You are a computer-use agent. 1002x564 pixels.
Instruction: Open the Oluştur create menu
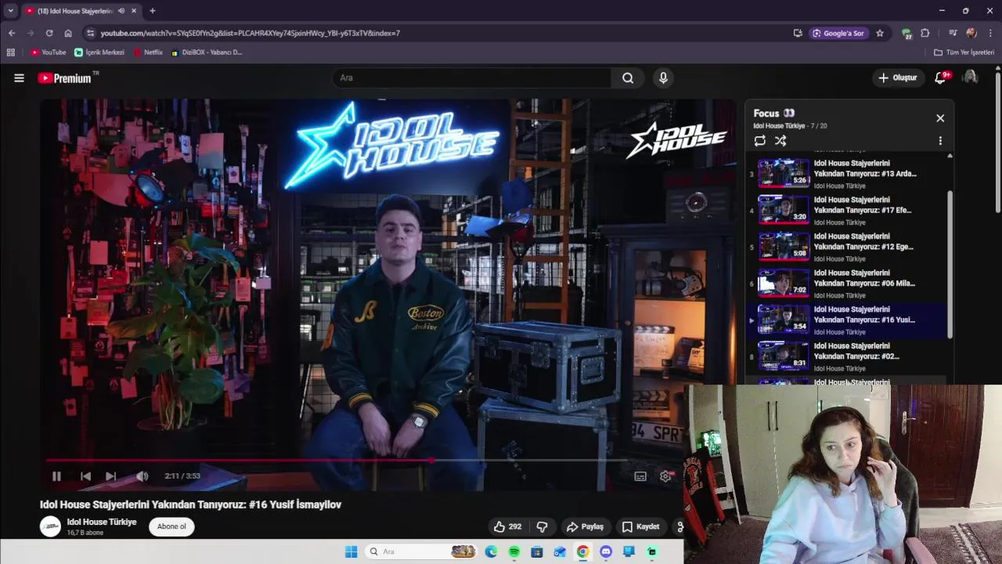[x=897, y=78]
